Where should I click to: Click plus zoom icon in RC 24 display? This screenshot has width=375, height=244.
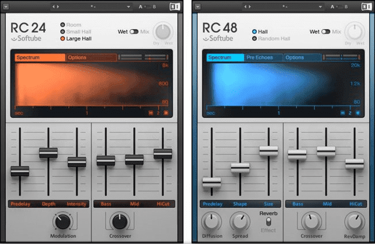[166, 113]
